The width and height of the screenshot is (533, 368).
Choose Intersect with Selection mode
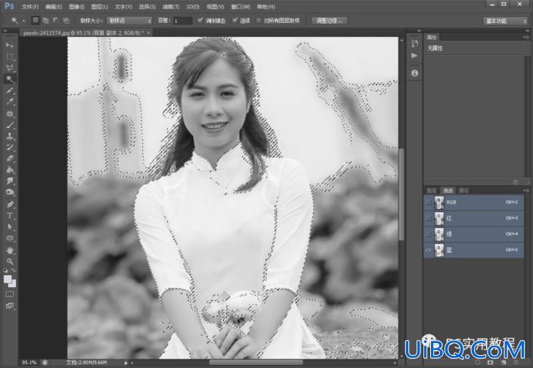click(67, 20)
